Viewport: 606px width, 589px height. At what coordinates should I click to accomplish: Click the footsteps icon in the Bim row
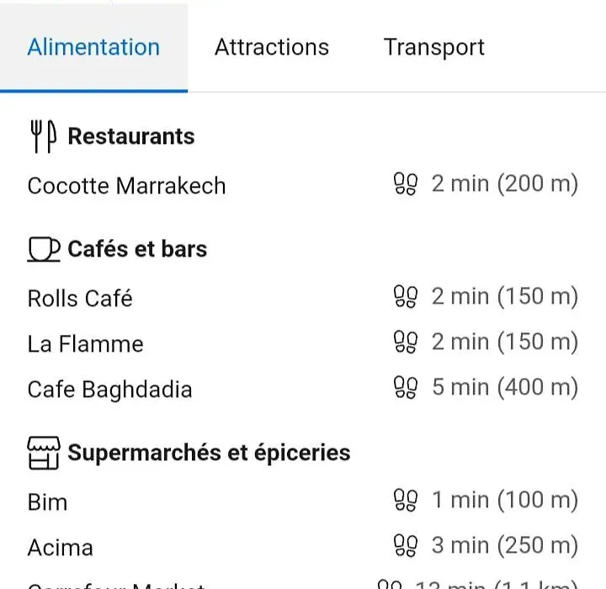pos(406,500)
